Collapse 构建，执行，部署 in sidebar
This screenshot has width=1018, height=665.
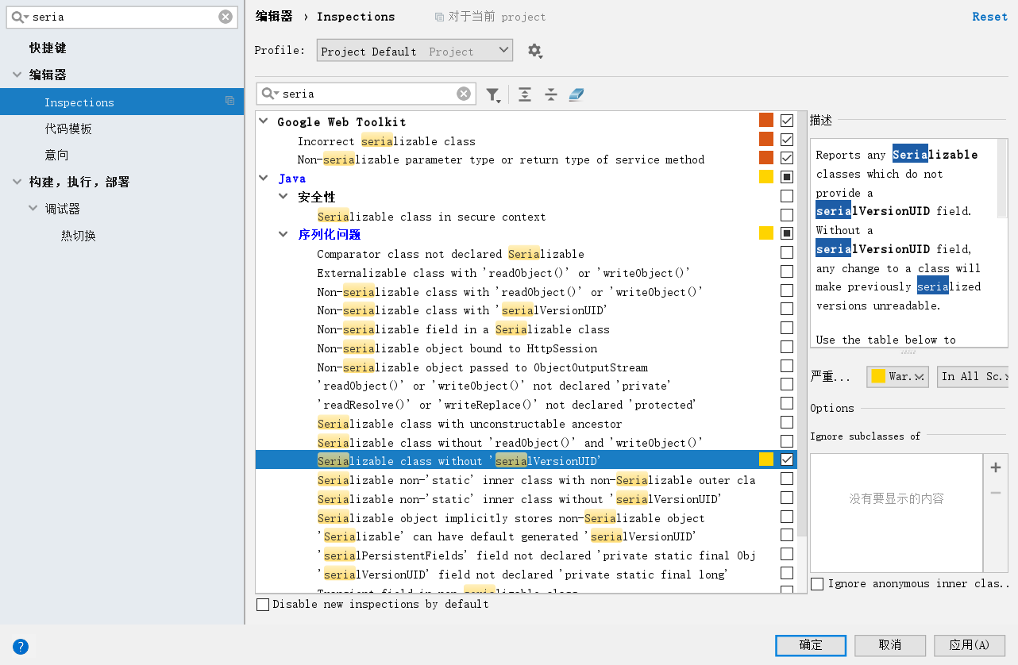[17, 182]
